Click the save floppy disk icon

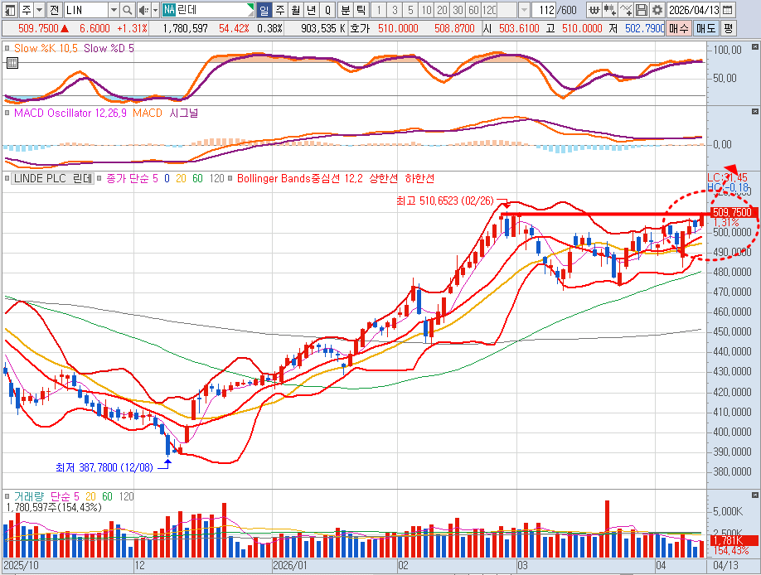[x=641, y=10]
